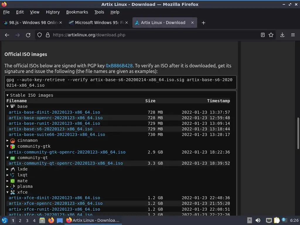Close the Microsoft Windows 95 tab

127,23
